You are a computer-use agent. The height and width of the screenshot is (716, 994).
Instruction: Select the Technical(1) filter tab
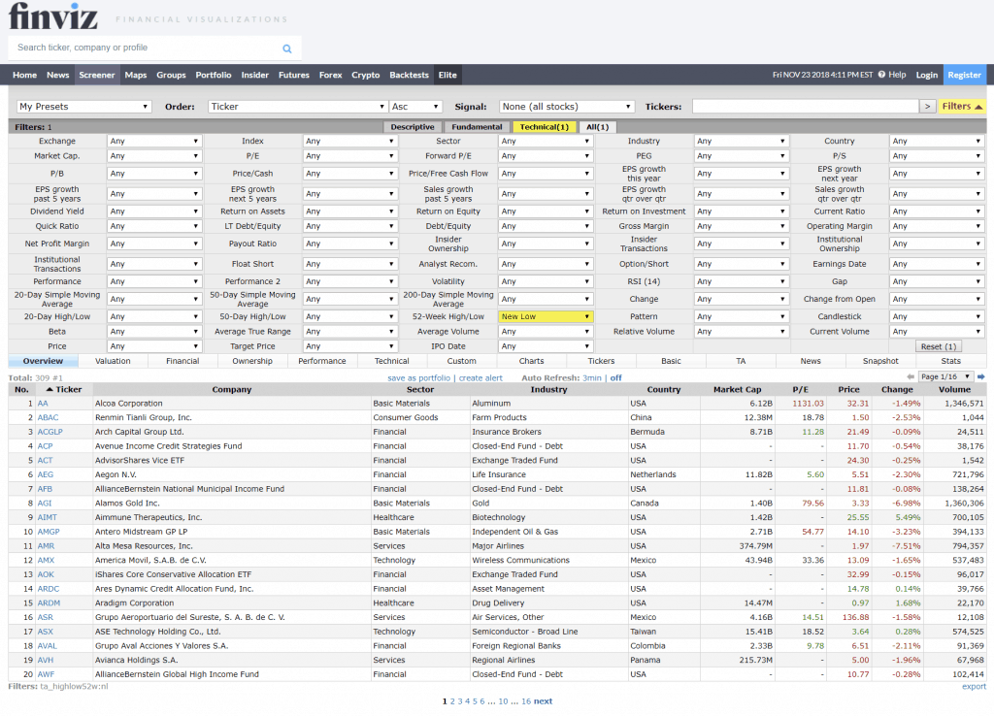[x=544, y=127]
